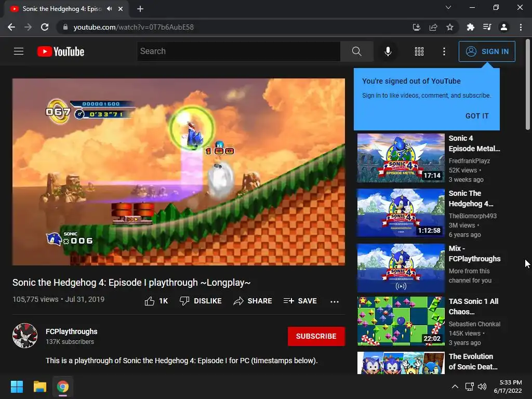Start voice search with microphone icon
Image resolution: width=532 pixels, height=399 pixels.
click(x=388, y=51)
